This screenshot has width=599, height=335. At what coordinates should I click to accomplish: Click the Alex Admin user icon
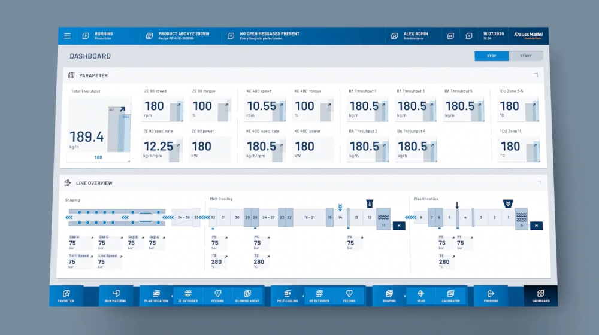[x=394, y=36]
